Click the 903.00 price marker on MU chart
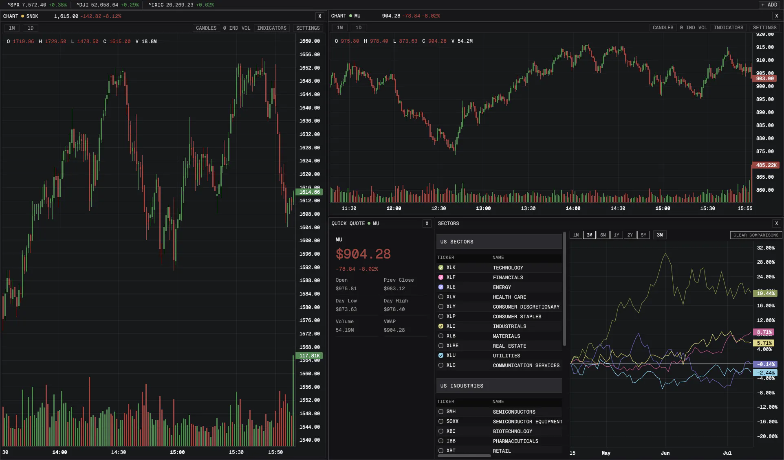Image resolution: width=784 pixels, height=460 pixels. tap(764, 79)
